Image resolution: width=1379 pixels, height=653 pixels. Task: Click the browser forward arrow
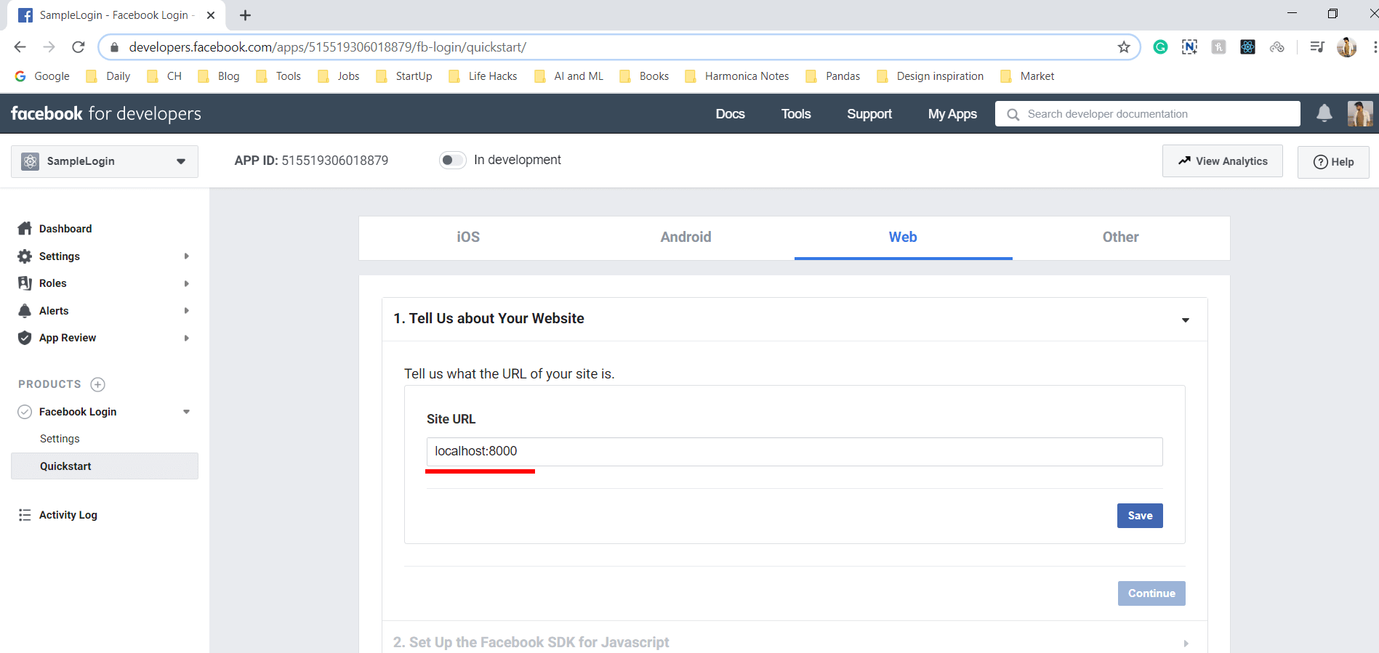(x=49, y=47)
